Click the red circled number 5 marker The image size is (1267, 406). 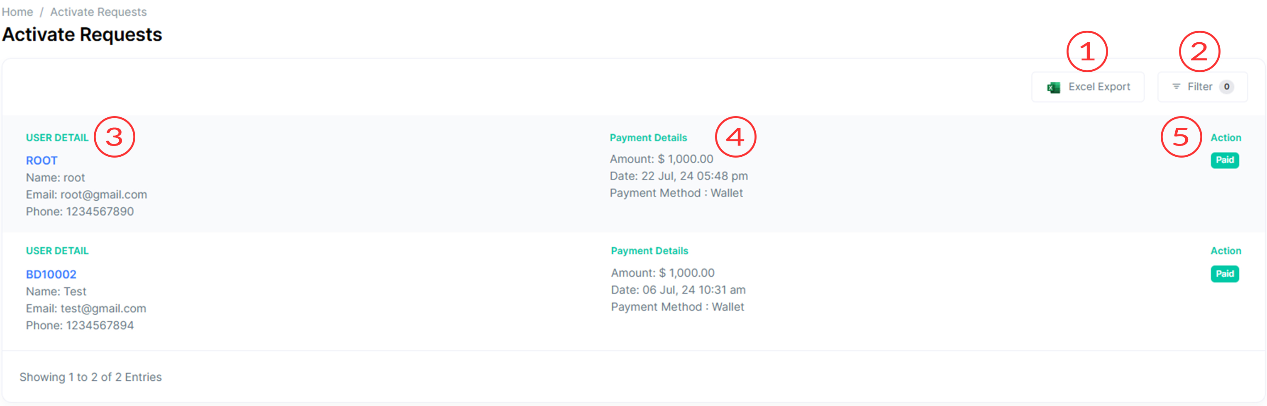1181,137
